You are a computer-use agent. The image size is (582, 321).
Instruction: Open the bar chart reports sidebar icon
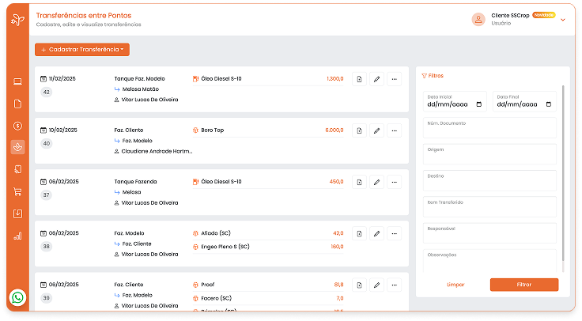18,236
